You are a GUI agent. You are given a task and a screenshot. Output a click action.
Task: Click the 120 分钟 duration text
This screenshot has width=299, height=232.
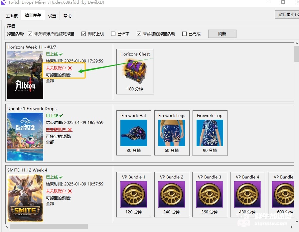coord(134,212)
